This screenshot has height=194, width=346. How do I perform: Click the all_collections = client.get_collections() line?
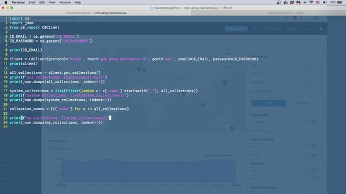tap(55, 73)
